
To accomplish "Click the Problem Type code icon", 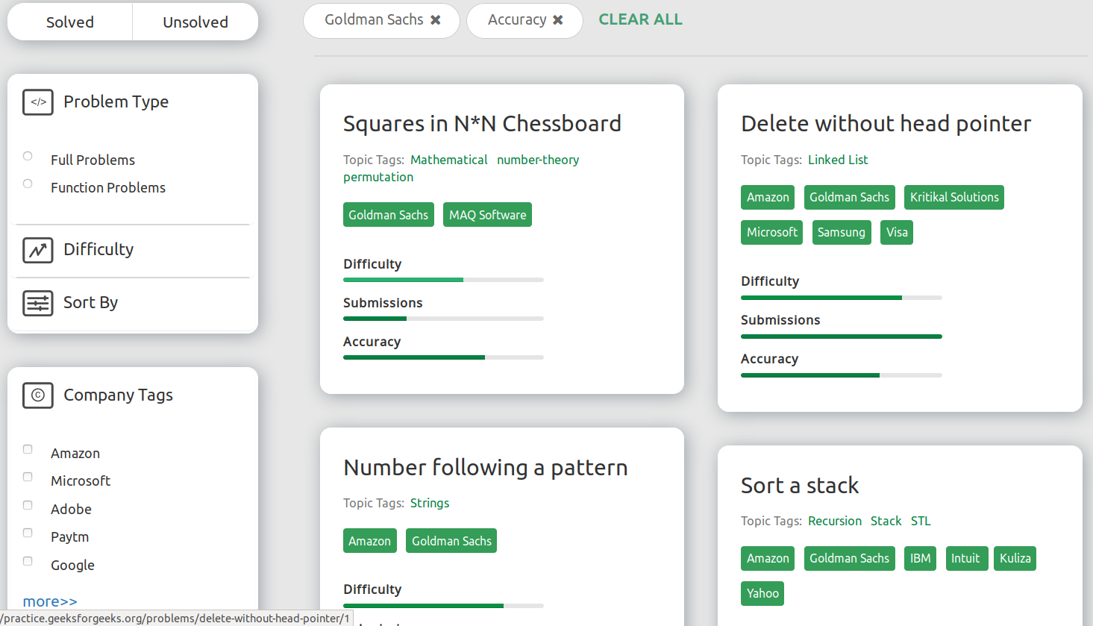I will coord(38,102).
